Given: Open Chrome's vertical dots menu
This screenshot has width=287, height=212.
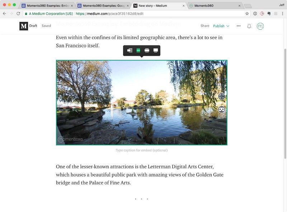Looking at the screenshot, I should pyautogui.click(x=282, y=14).
